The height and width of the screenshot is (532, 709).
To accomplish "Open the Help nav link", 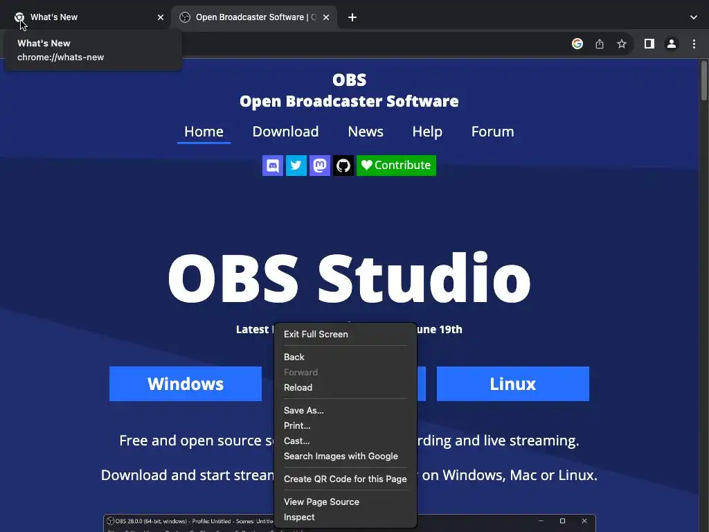I will click(427, 132).
